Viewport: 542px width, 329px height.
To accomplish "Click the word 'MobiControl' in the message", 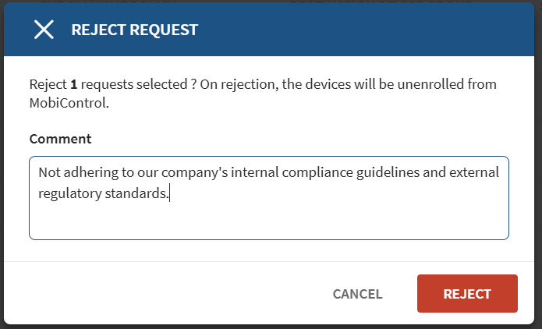I will point(67,102).
